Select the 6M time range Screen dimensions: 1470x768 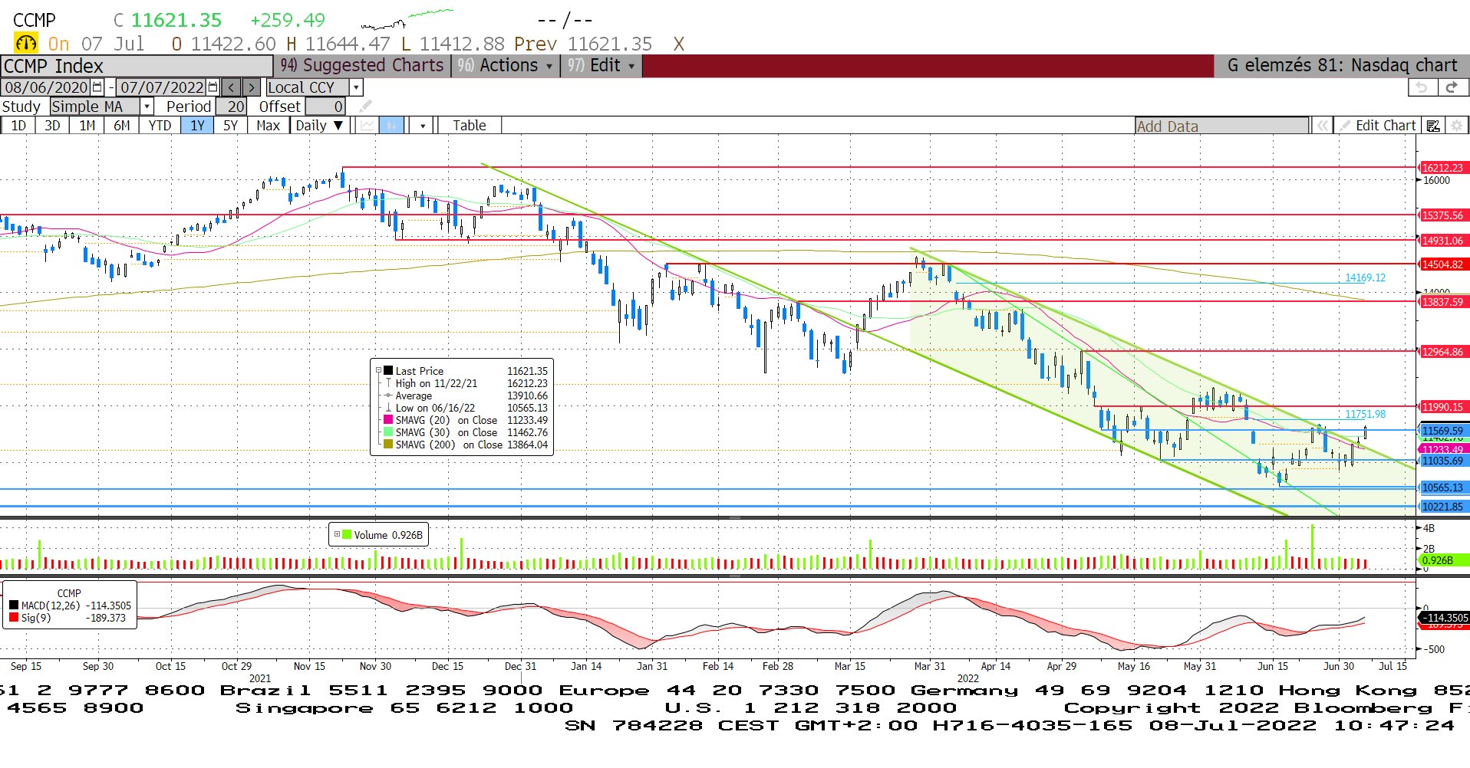pos(122,126)
